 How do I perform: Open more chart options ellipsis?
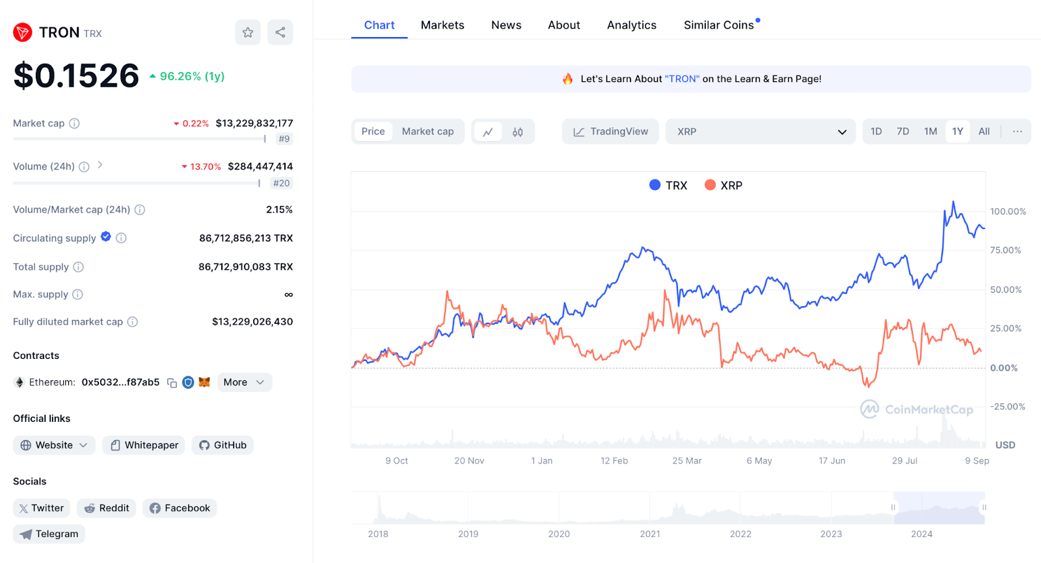pos(1018,131)
